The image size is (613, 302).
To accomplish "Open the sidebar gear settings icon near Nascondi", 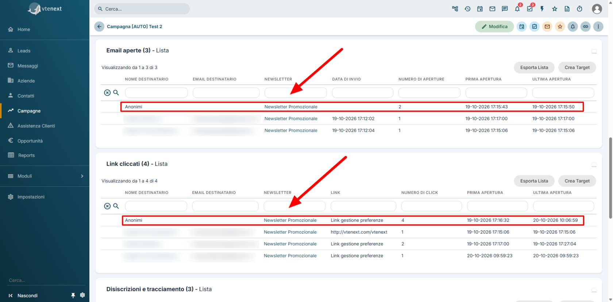I will click(82, 295).
